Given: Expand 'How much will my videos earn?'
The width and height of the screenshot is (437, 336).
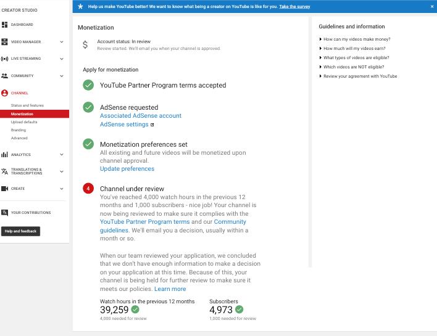Looking at the screenshot, I should (x=352, y=49).
